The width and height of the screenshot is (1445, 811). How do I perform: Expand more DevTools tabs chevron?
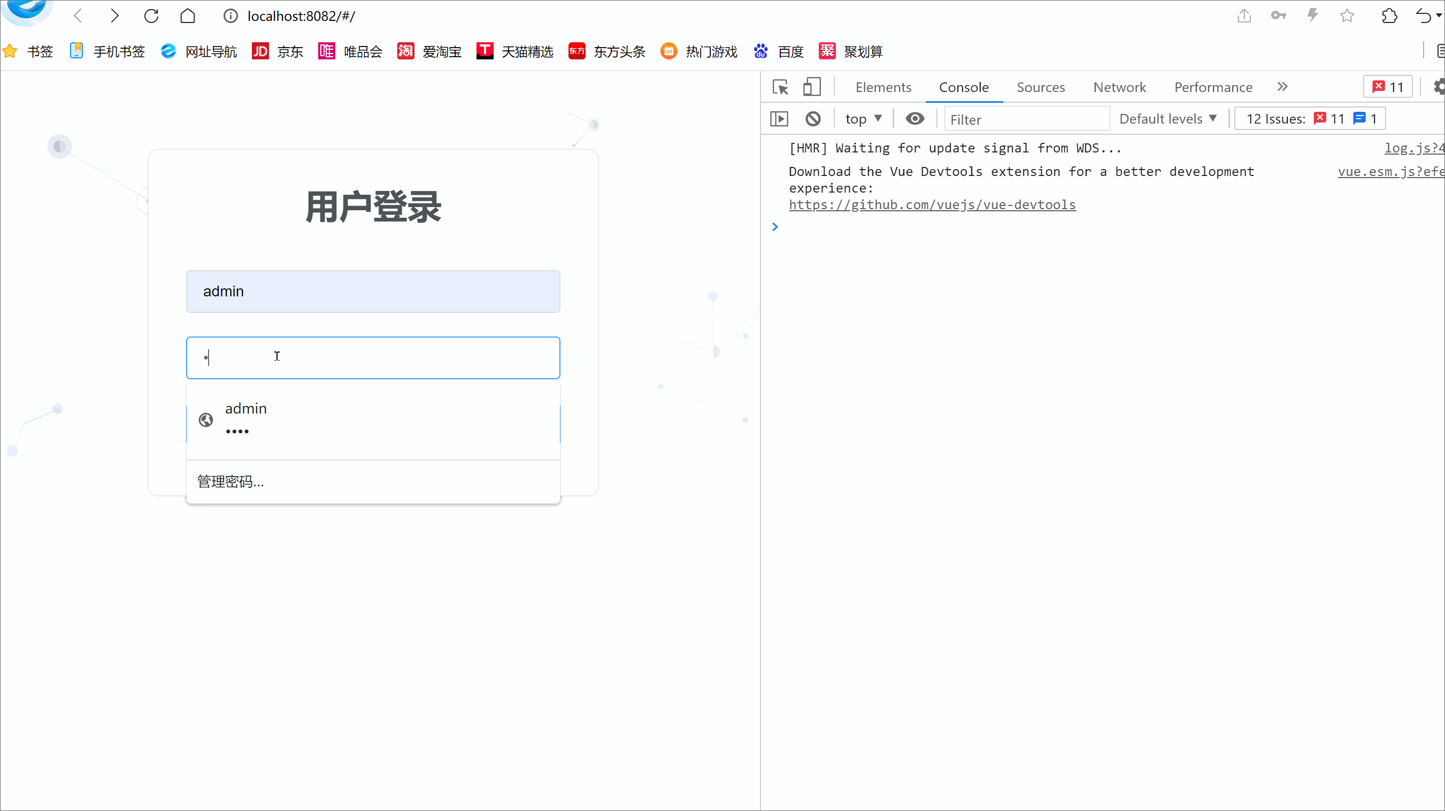coord(1282,87)
